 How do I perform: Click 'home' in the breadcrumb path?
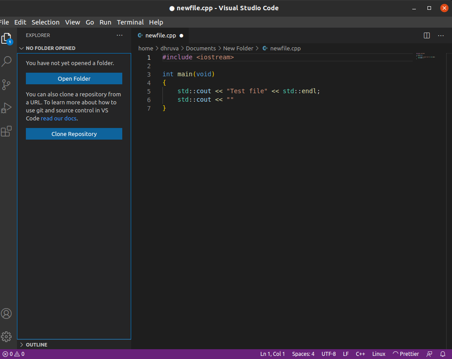[x=145, y=49]
